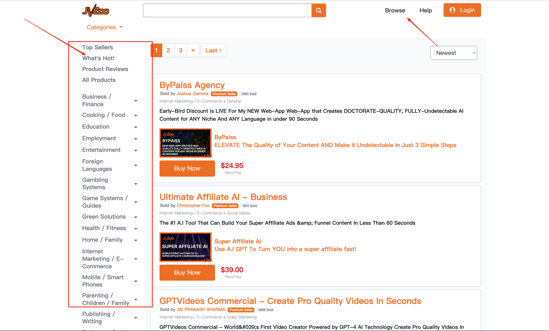Expand the Green Solutions category arrow
The image size is (549, 331).
[x=136, y=217]
